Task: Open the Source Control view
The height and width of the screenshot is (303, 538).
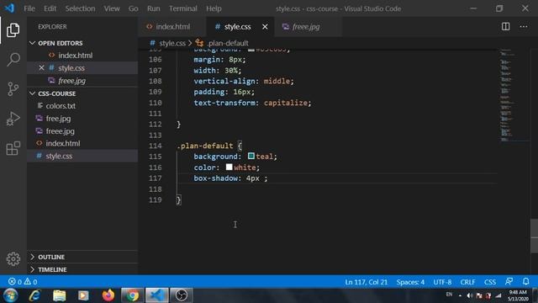Action: [x=13, y=89]
